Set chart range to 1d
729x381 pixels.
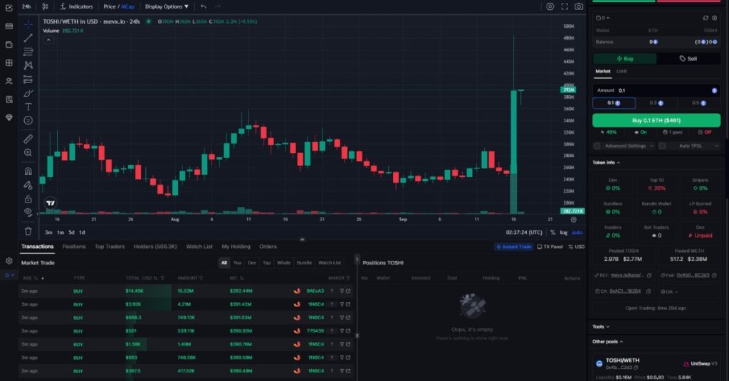pos(82,232)
